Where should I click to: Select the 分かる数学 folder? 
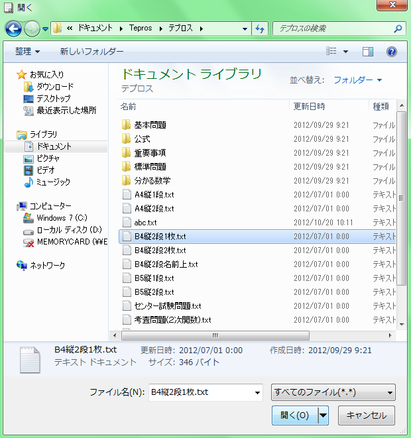(257, 181)
